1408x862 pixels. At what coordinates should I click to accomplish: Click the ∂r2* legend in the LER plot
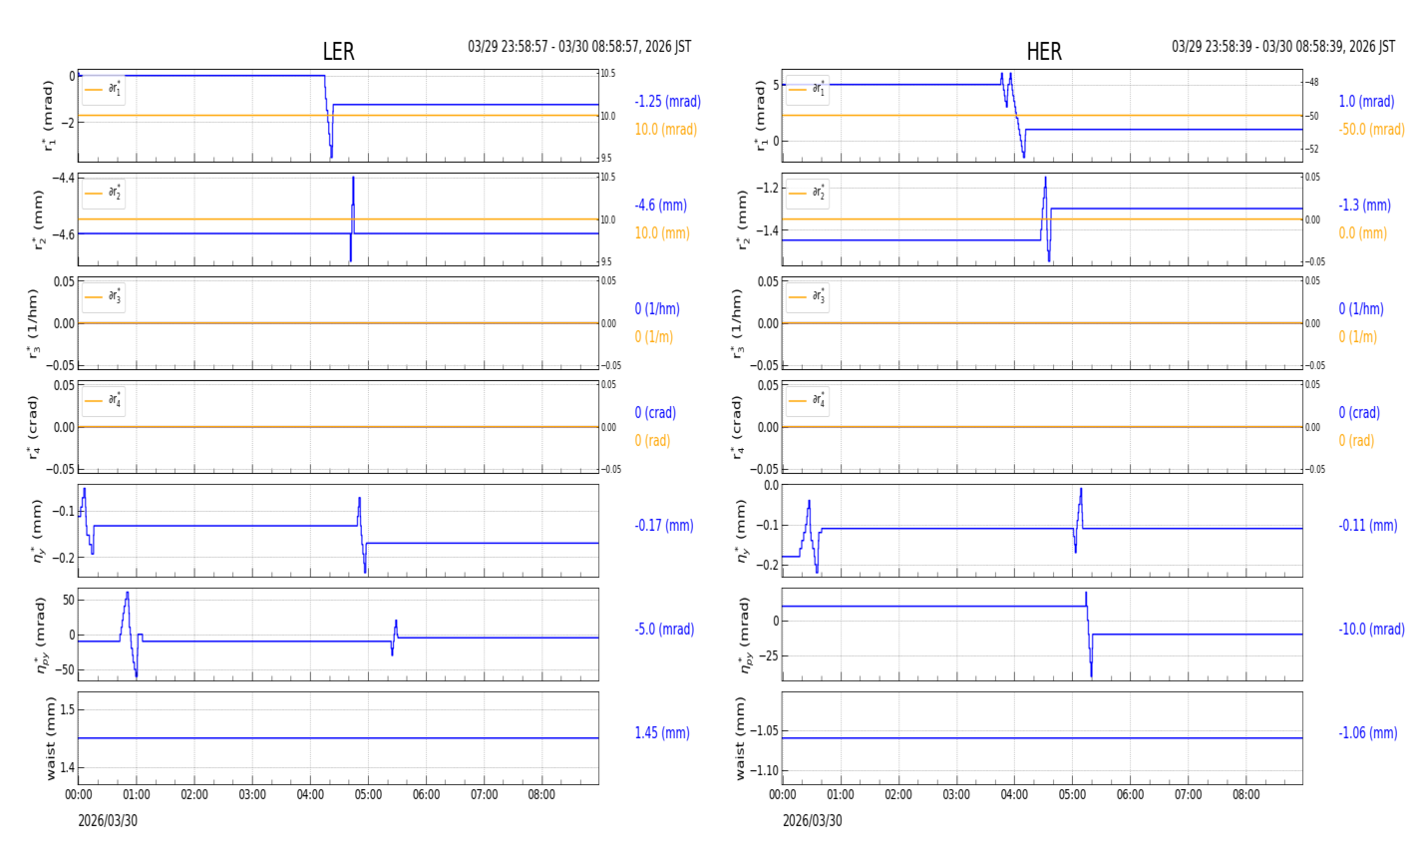[x=104, y=193]
